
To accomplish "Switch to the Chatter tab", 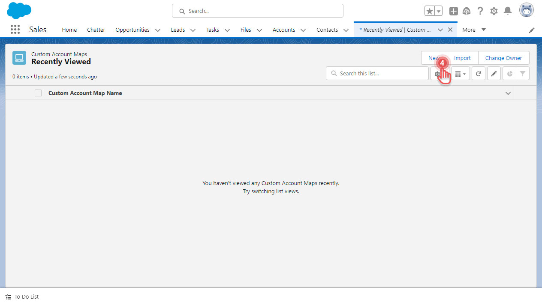I will pos(96,30).
